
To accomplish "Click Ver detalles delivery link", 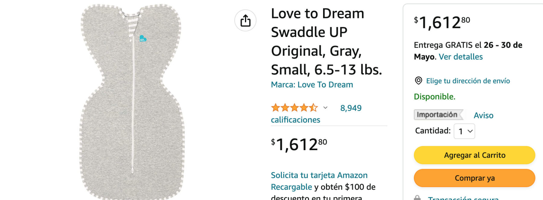I will click(461, 57).
